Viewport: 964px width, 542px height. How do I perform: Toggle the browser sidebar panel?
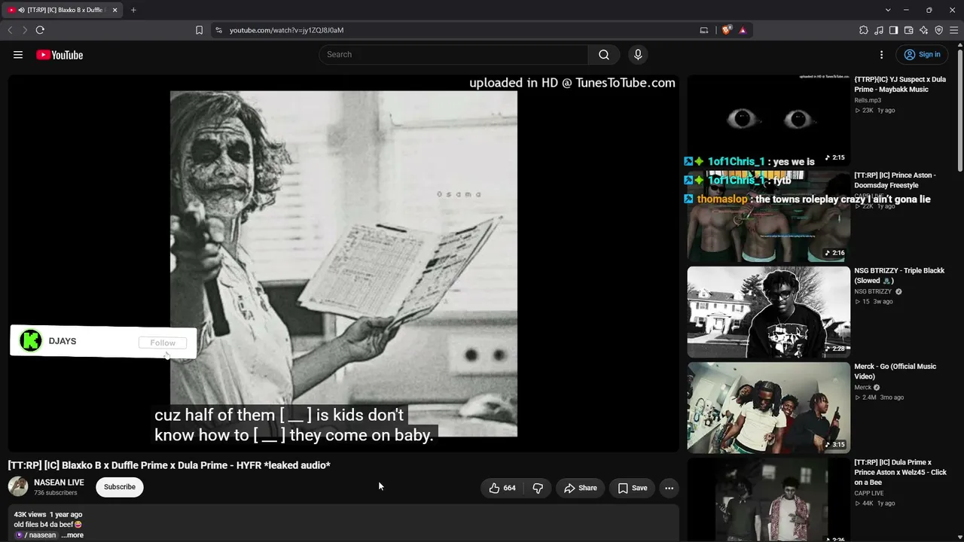[893, 30]
